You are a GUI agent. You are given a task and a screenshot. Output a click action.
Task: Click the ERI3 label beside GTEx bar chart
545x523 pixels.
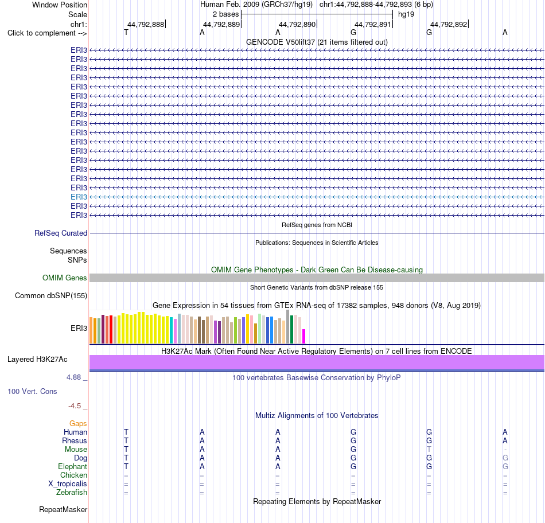[79, 329]
